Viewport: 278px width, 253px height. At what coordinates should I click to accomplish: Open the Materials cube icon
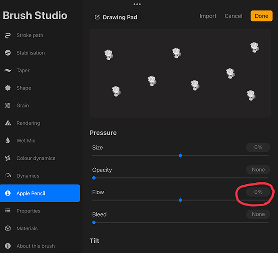pyautogui.click(x=8, y=229)
